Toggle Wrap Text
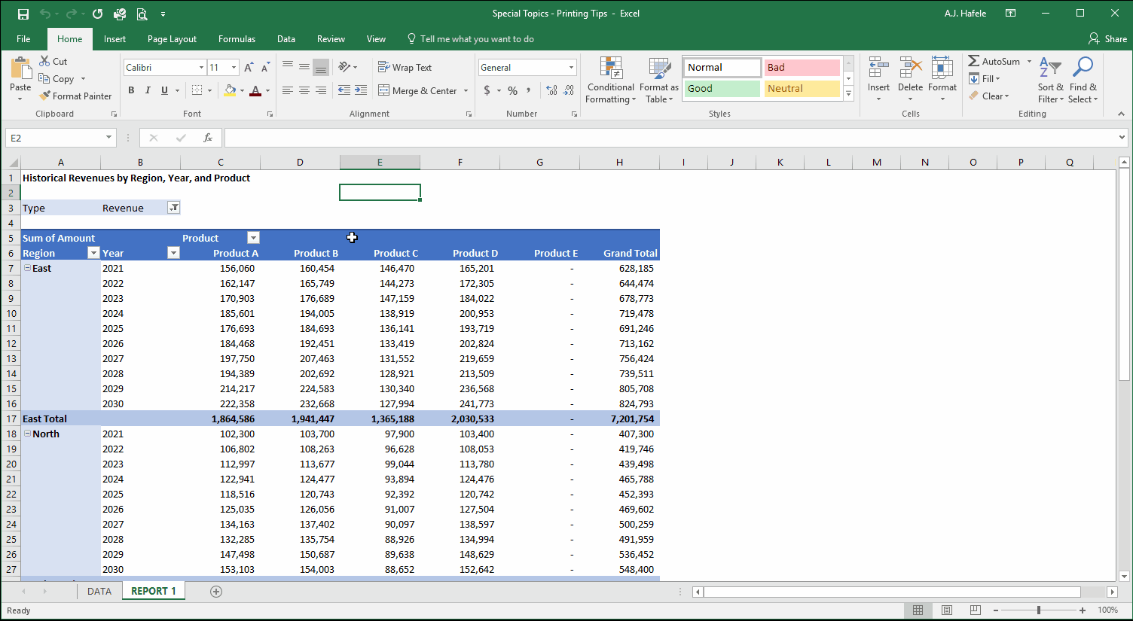Image resolution: width=1133 pixels, height=621 pixels. click(405, 67)
